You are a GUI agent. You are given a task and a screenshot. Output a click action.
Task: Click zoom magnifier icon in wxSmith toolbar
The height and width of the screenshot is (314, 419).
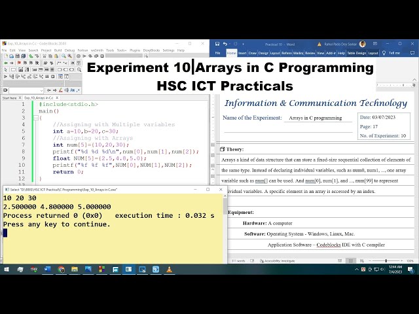click(79, 70)
